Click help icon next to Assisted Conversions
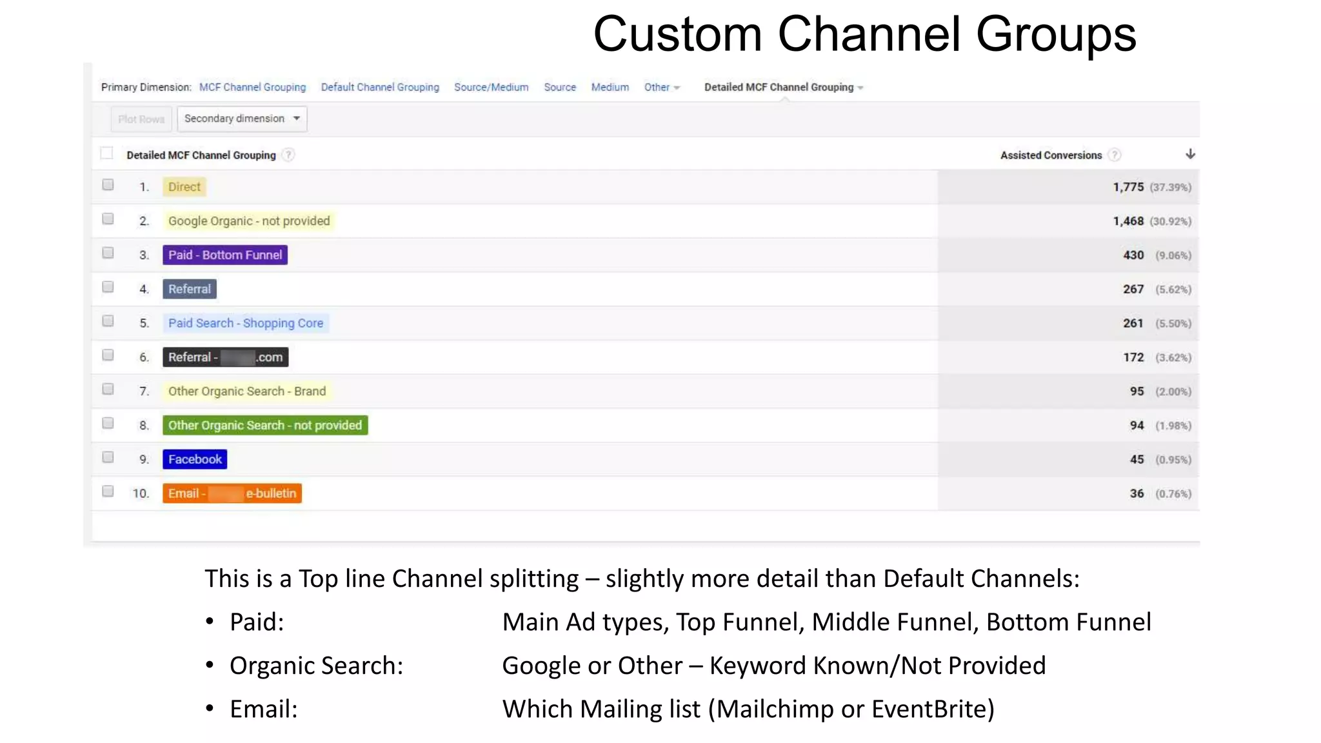Screen dimensions: 1321x743 coord(1114,155)
